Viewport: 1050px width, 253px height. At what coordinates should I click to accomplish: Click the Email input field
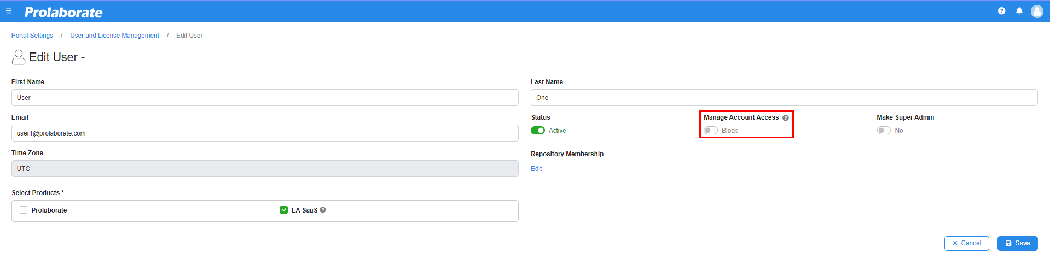265,133
